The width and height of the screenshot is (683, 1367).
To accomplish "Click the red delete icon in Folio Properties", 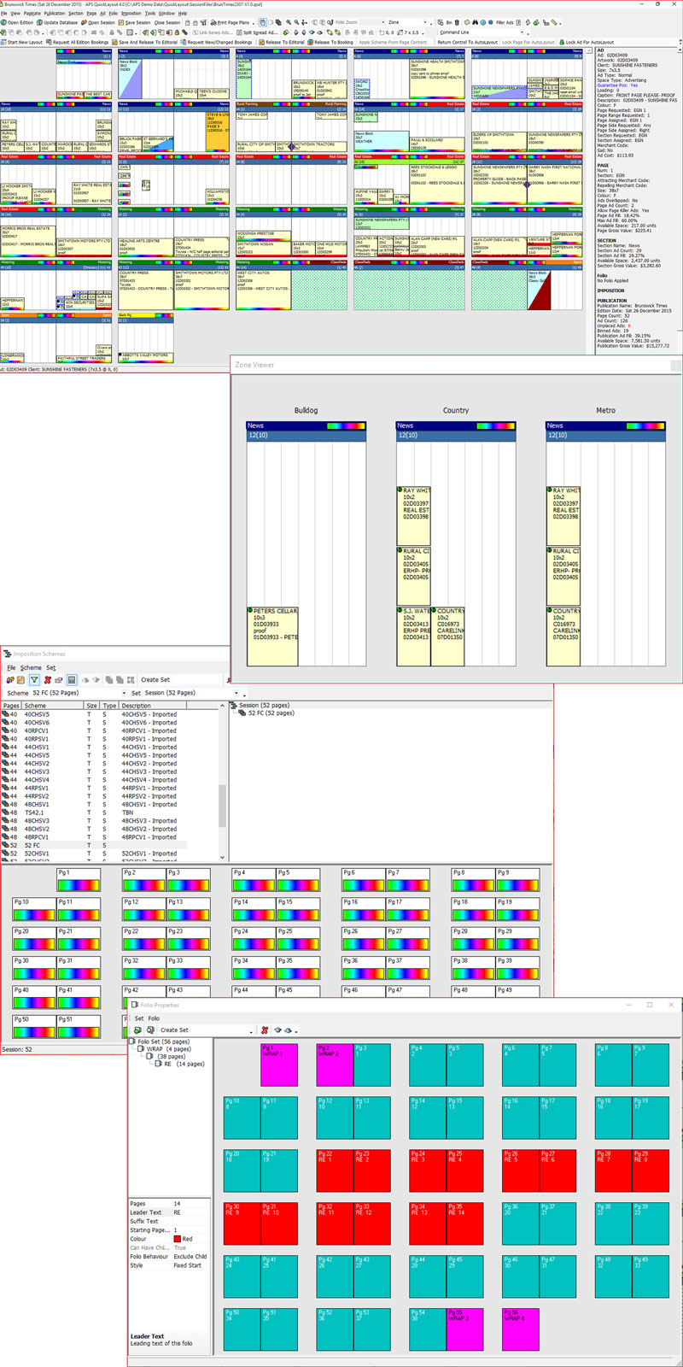I will click(265, 1030).
